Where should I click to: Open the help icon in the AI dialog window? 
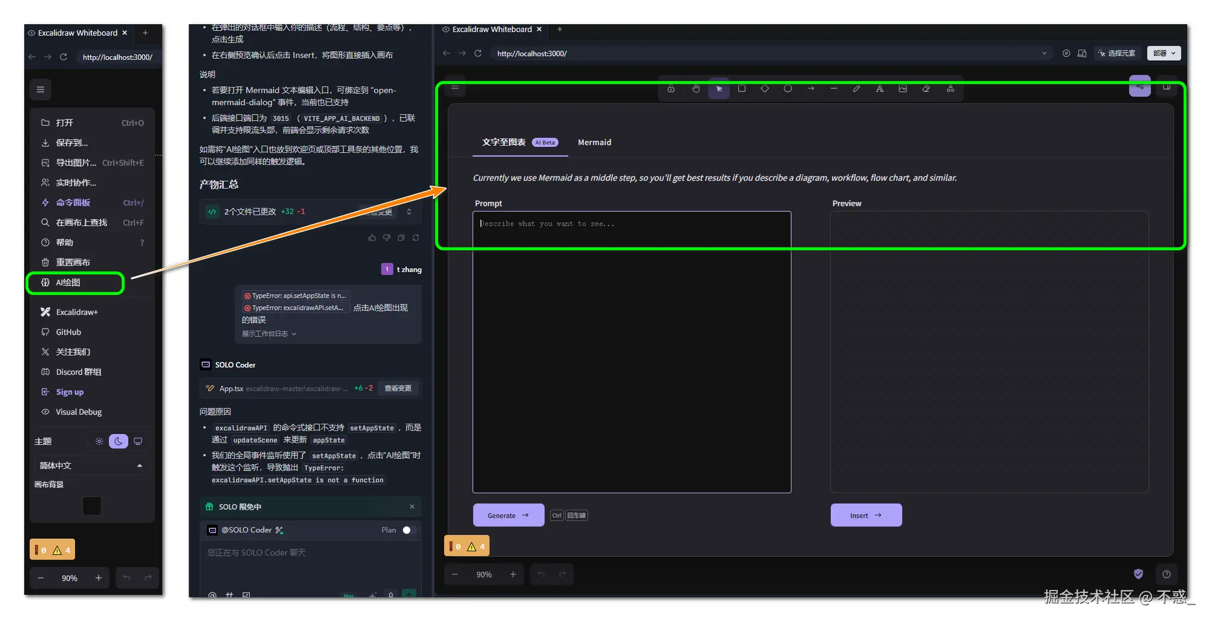coord(1167,574)
